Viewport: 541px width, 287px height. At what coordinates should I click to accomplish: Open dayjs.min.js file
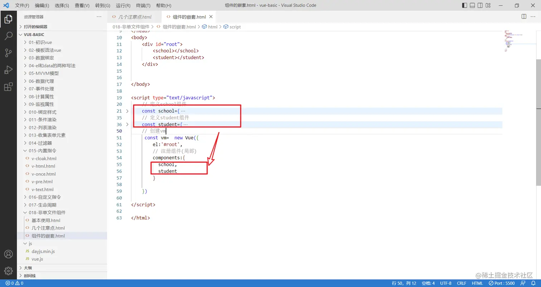pyautogui.click(x=62, y=251)
